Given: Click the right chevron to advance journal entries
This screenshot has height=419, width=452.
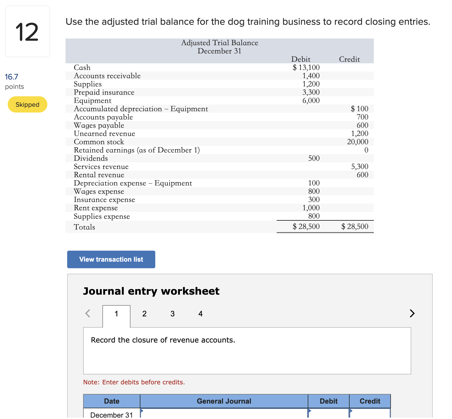Looking at the screenshot, I should pos(412,313).
